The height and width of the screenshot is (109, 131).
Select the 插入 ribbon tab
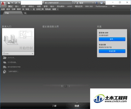17,6
